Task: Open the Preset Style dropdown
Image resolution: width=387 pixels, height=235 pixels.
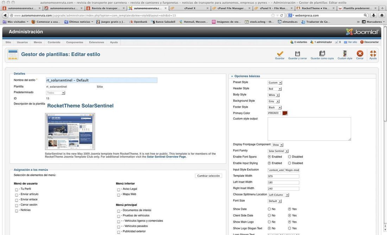Action: point(275,83)
